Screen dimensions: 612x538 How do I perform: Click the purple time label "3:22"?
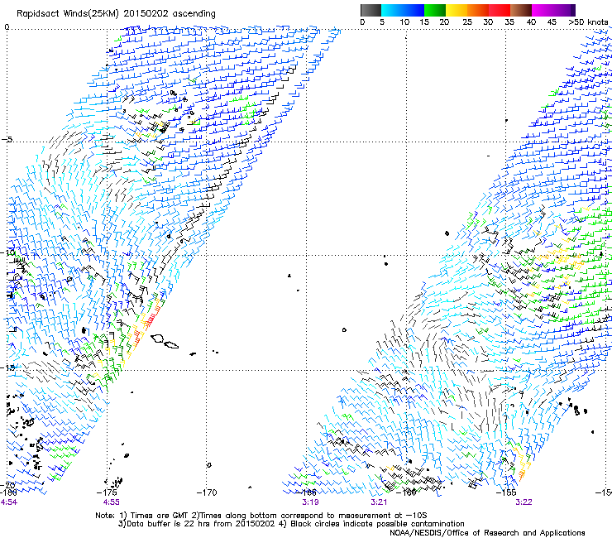click(x=524, y=502)
